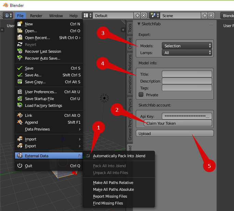The width and height of the screenshot is (234, 211).
Task: Open the Render menu
Action: tap(36, 16)
